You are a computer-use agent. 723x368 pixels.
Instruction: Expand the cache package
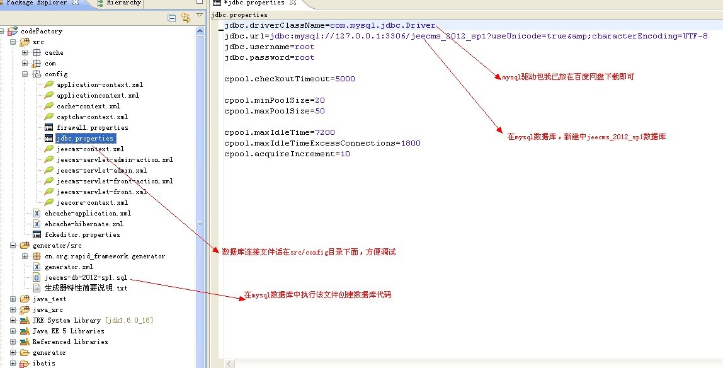pyautogui.click(x=25, y=52)
